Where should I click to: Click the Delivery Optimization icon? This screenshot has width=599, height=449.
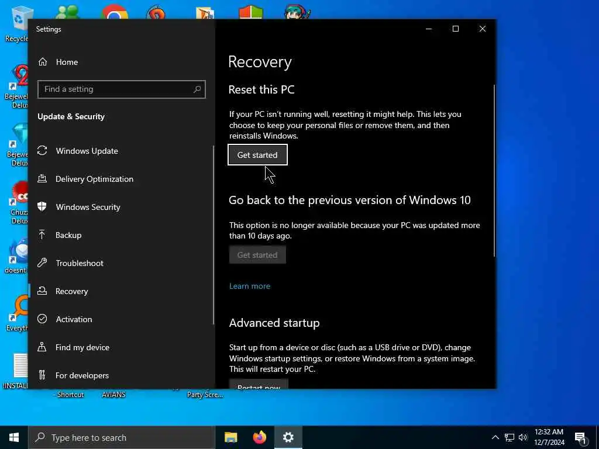tap(42, 179)
